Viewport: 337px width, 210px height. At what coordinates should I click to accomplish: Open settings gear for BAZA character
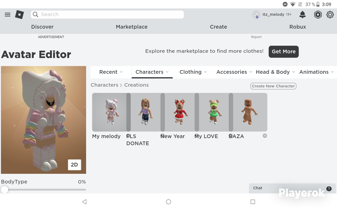[x=265, y=136]
